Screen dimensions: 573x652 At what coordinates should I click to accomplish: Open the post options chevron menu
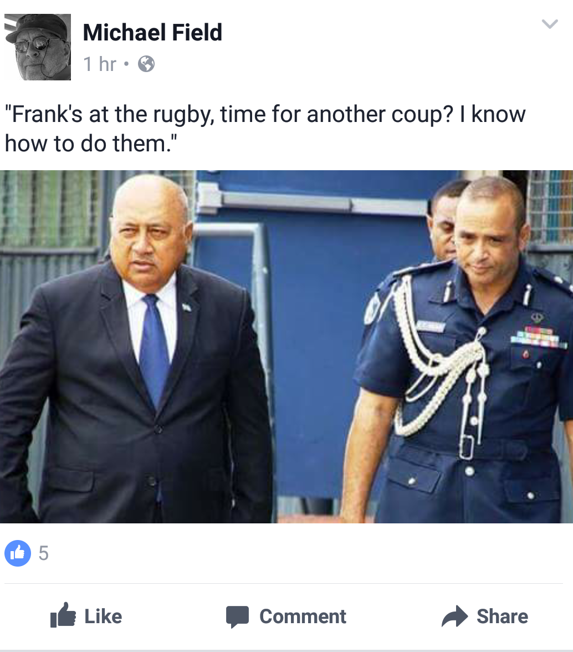coord(549,24)
